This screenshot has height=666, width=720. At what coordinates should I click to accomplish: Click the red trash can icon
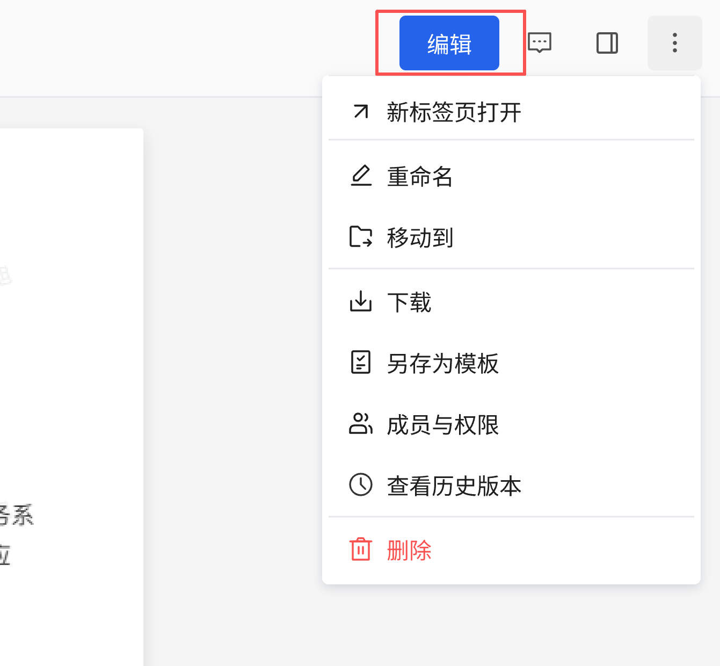[x=361, y=549]
